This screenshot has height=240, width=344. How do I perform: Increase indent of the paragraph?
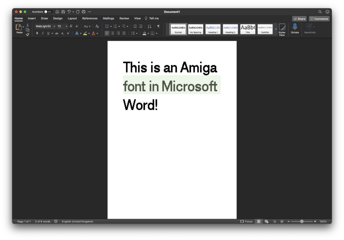pos(141,26)
